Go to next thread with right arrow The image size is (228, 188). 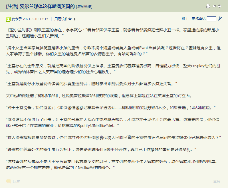220,6
